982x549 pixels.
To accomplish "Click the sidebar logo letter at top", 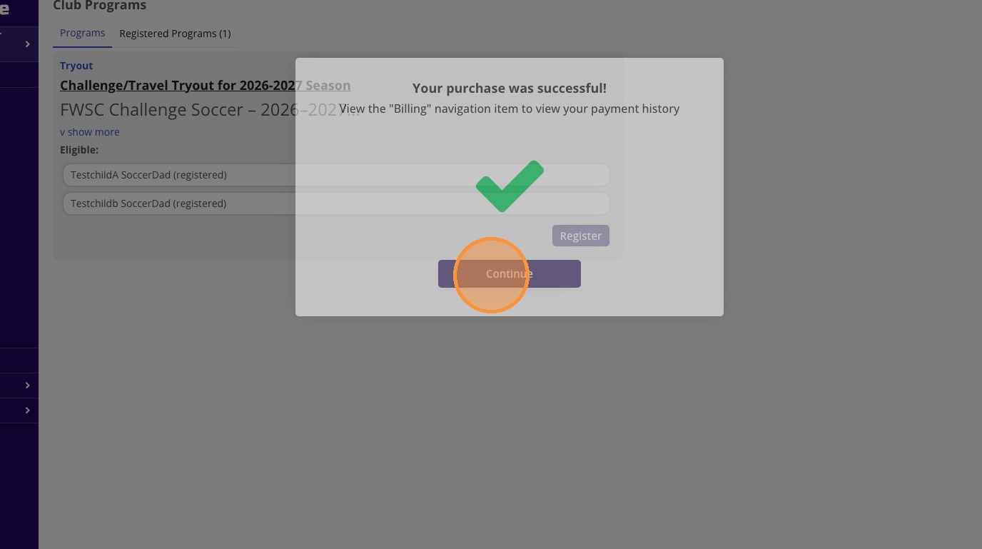I will 5,9.
